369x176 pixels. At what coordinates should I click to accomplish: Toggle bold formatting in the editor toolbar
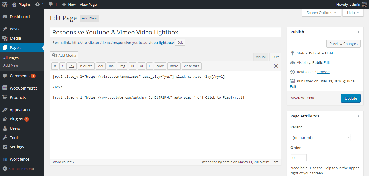click(55, 66)
